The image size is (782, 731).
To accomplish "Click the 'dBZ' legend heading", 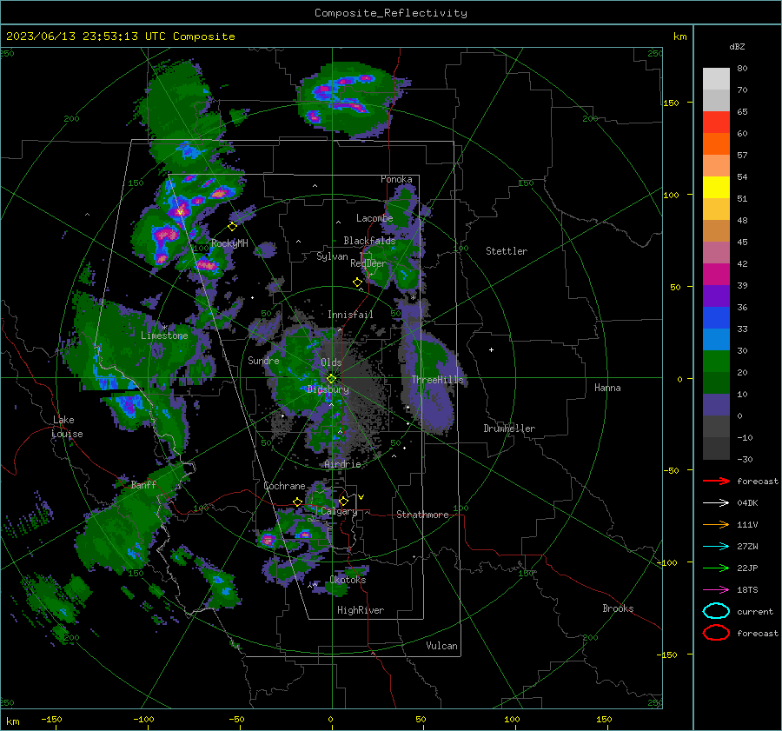I will pyautogui.click(x=737, y=46).
